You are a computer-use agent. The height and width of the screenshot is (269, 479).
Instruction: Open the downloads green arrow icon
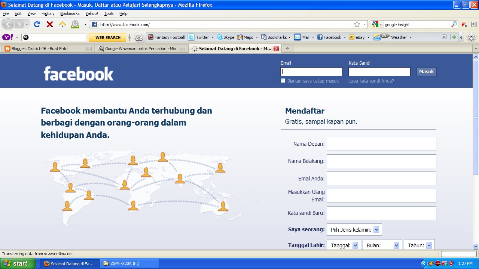click(75, 24)
